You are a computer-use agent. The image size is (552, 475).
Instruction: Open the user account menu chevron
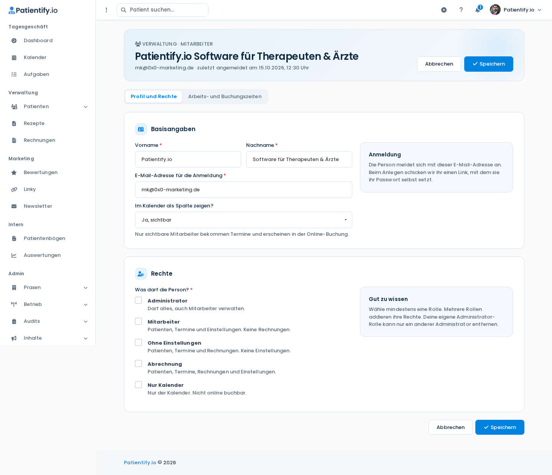click(539, 10)
